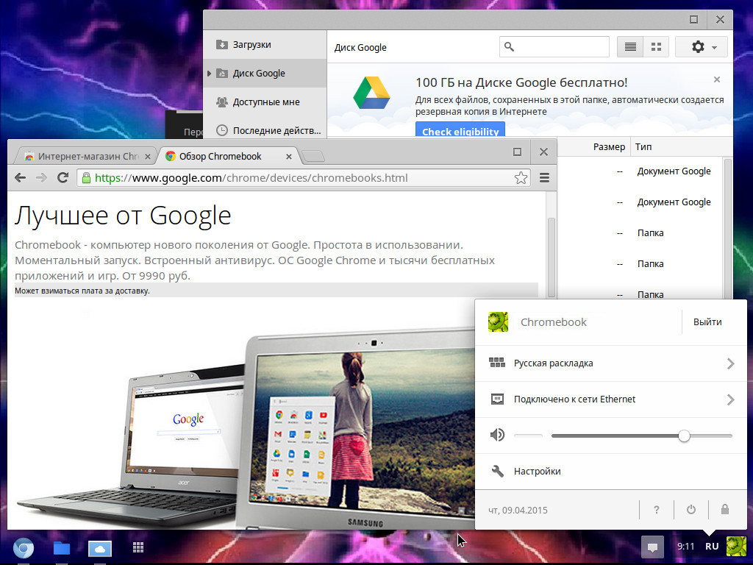The image size is (753, 565).
Task: Switch Files to list view
Action: (x=630, y=46)
